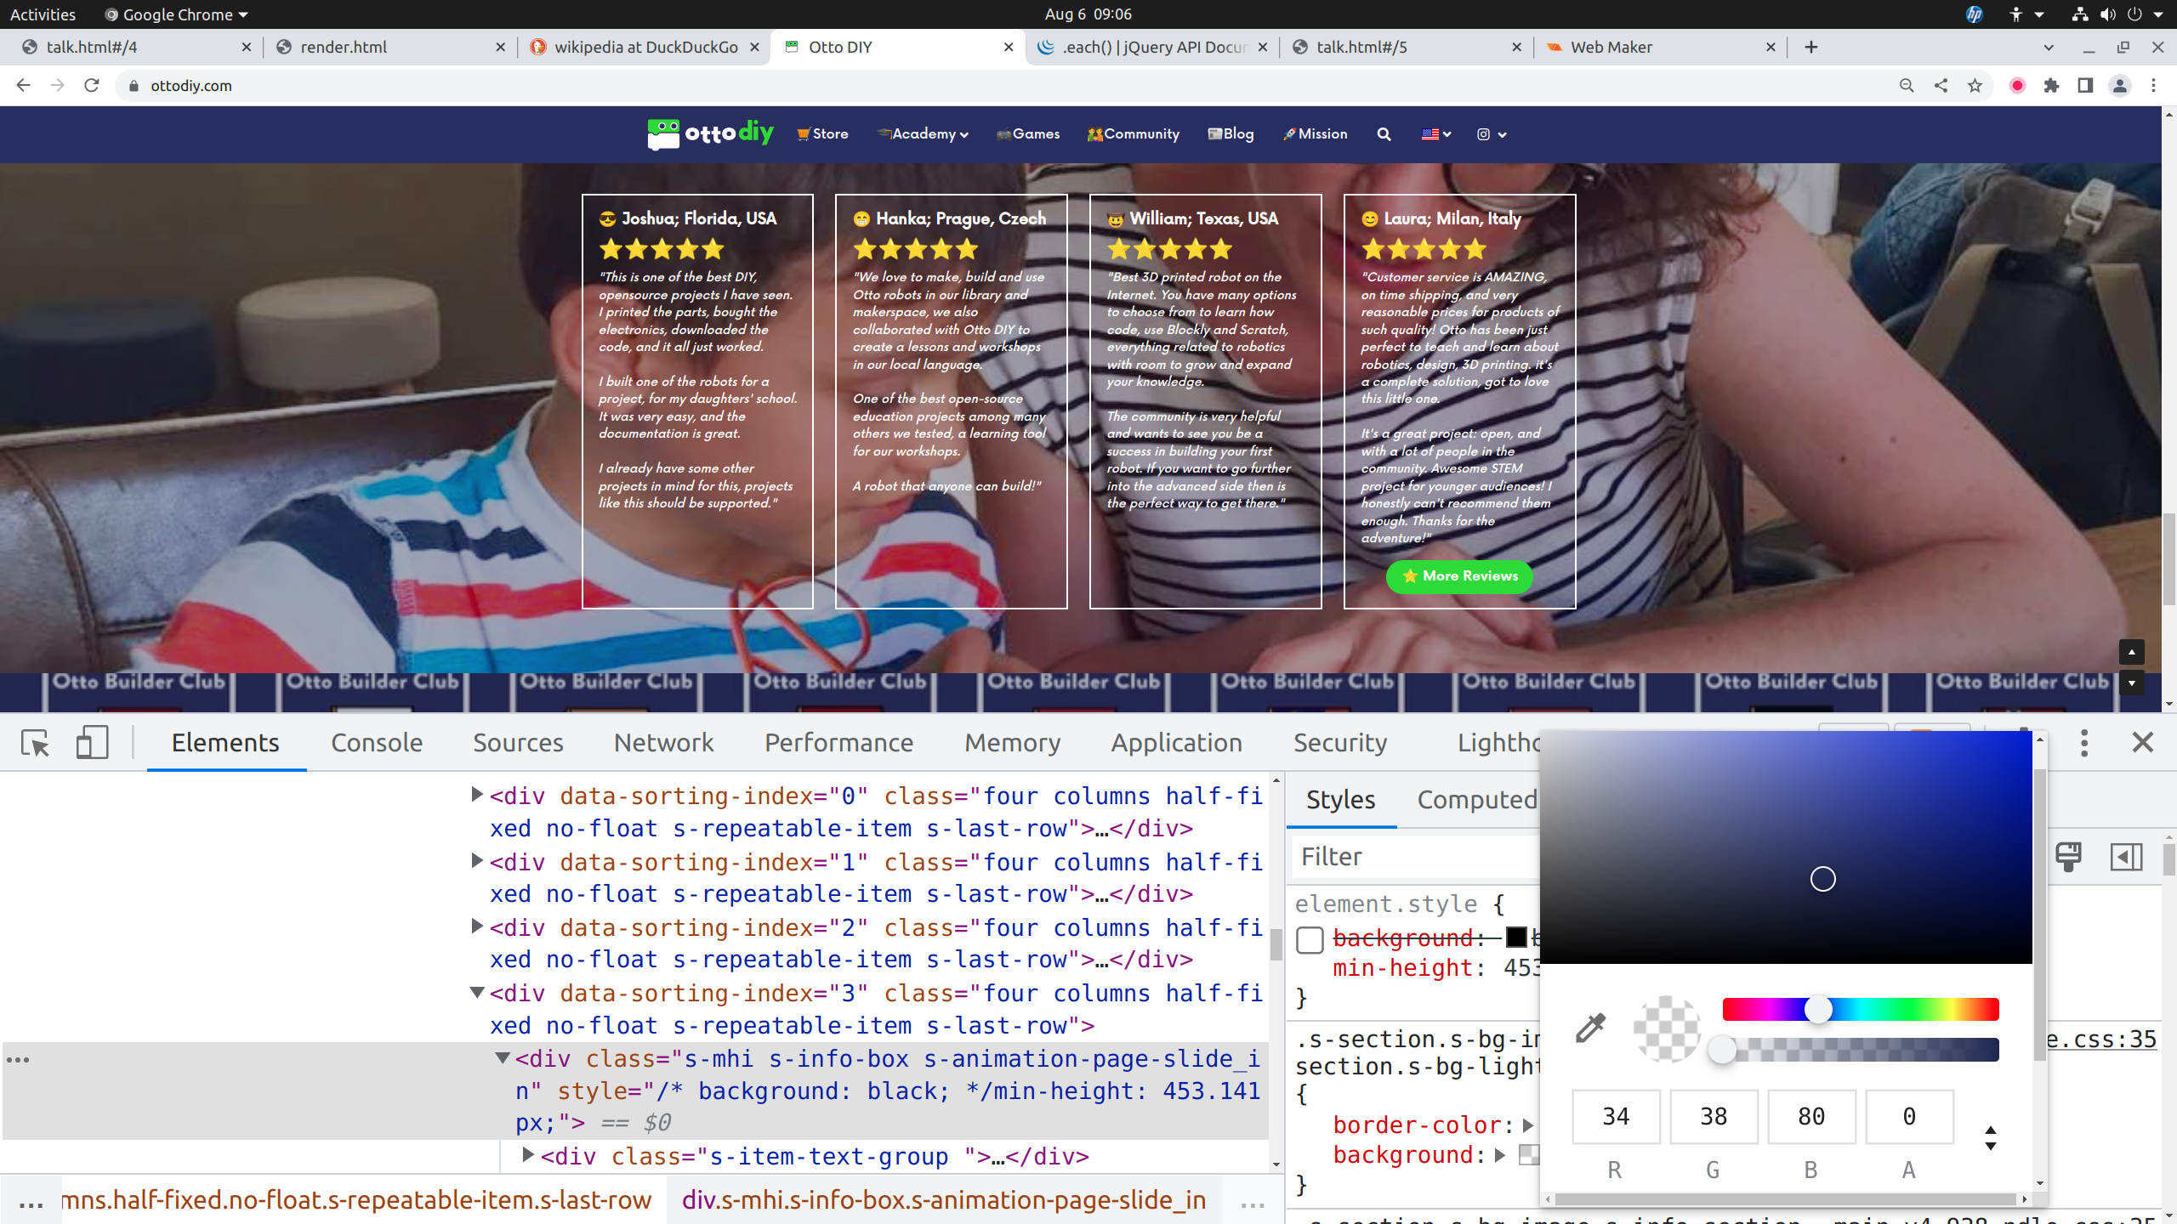Switch to the Console tab

coord(377,743)
